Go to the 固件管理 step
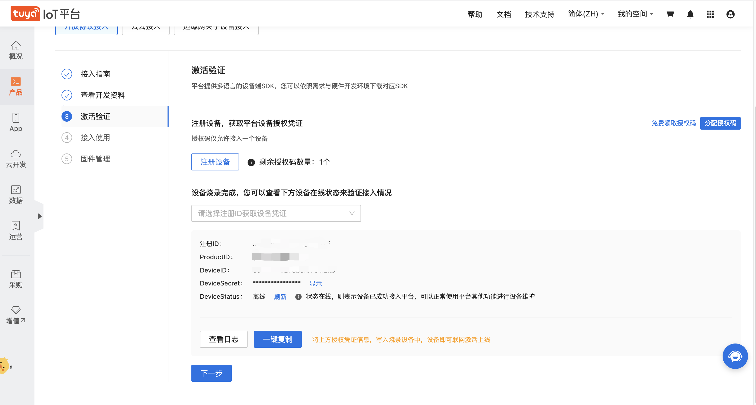 coord(95,159)
